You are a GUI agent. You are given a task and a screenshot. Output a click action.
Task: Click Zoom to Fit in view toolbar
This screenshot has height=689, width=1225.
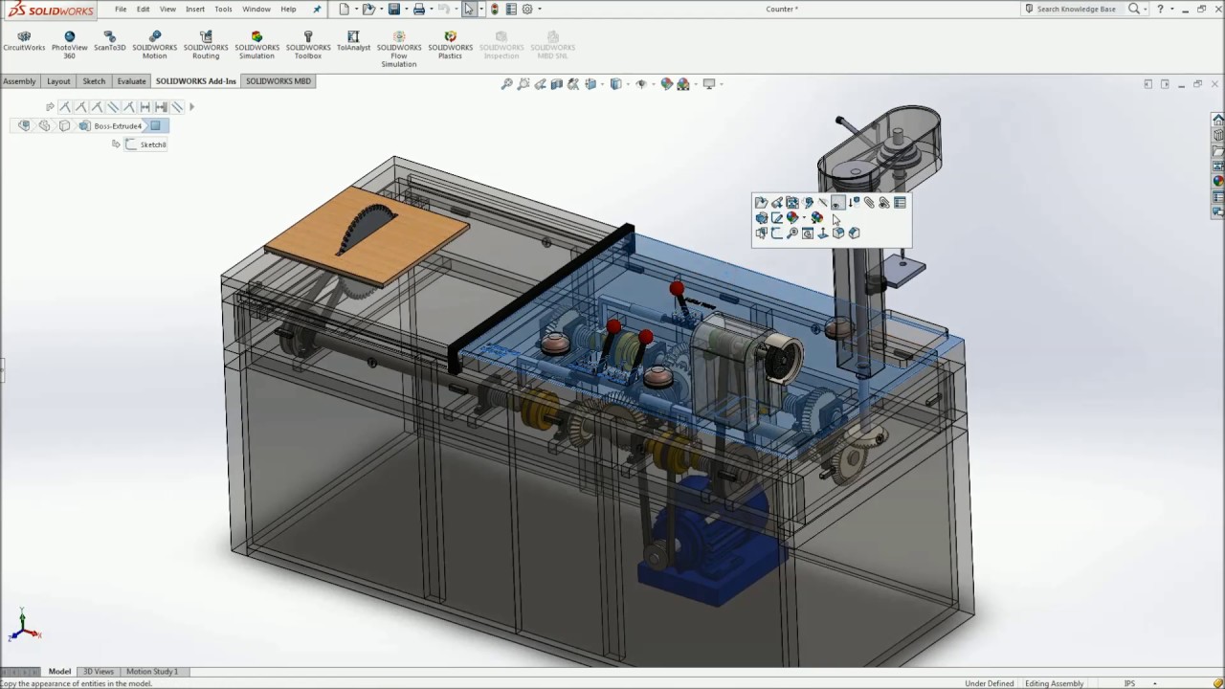(x=507, y=84)
